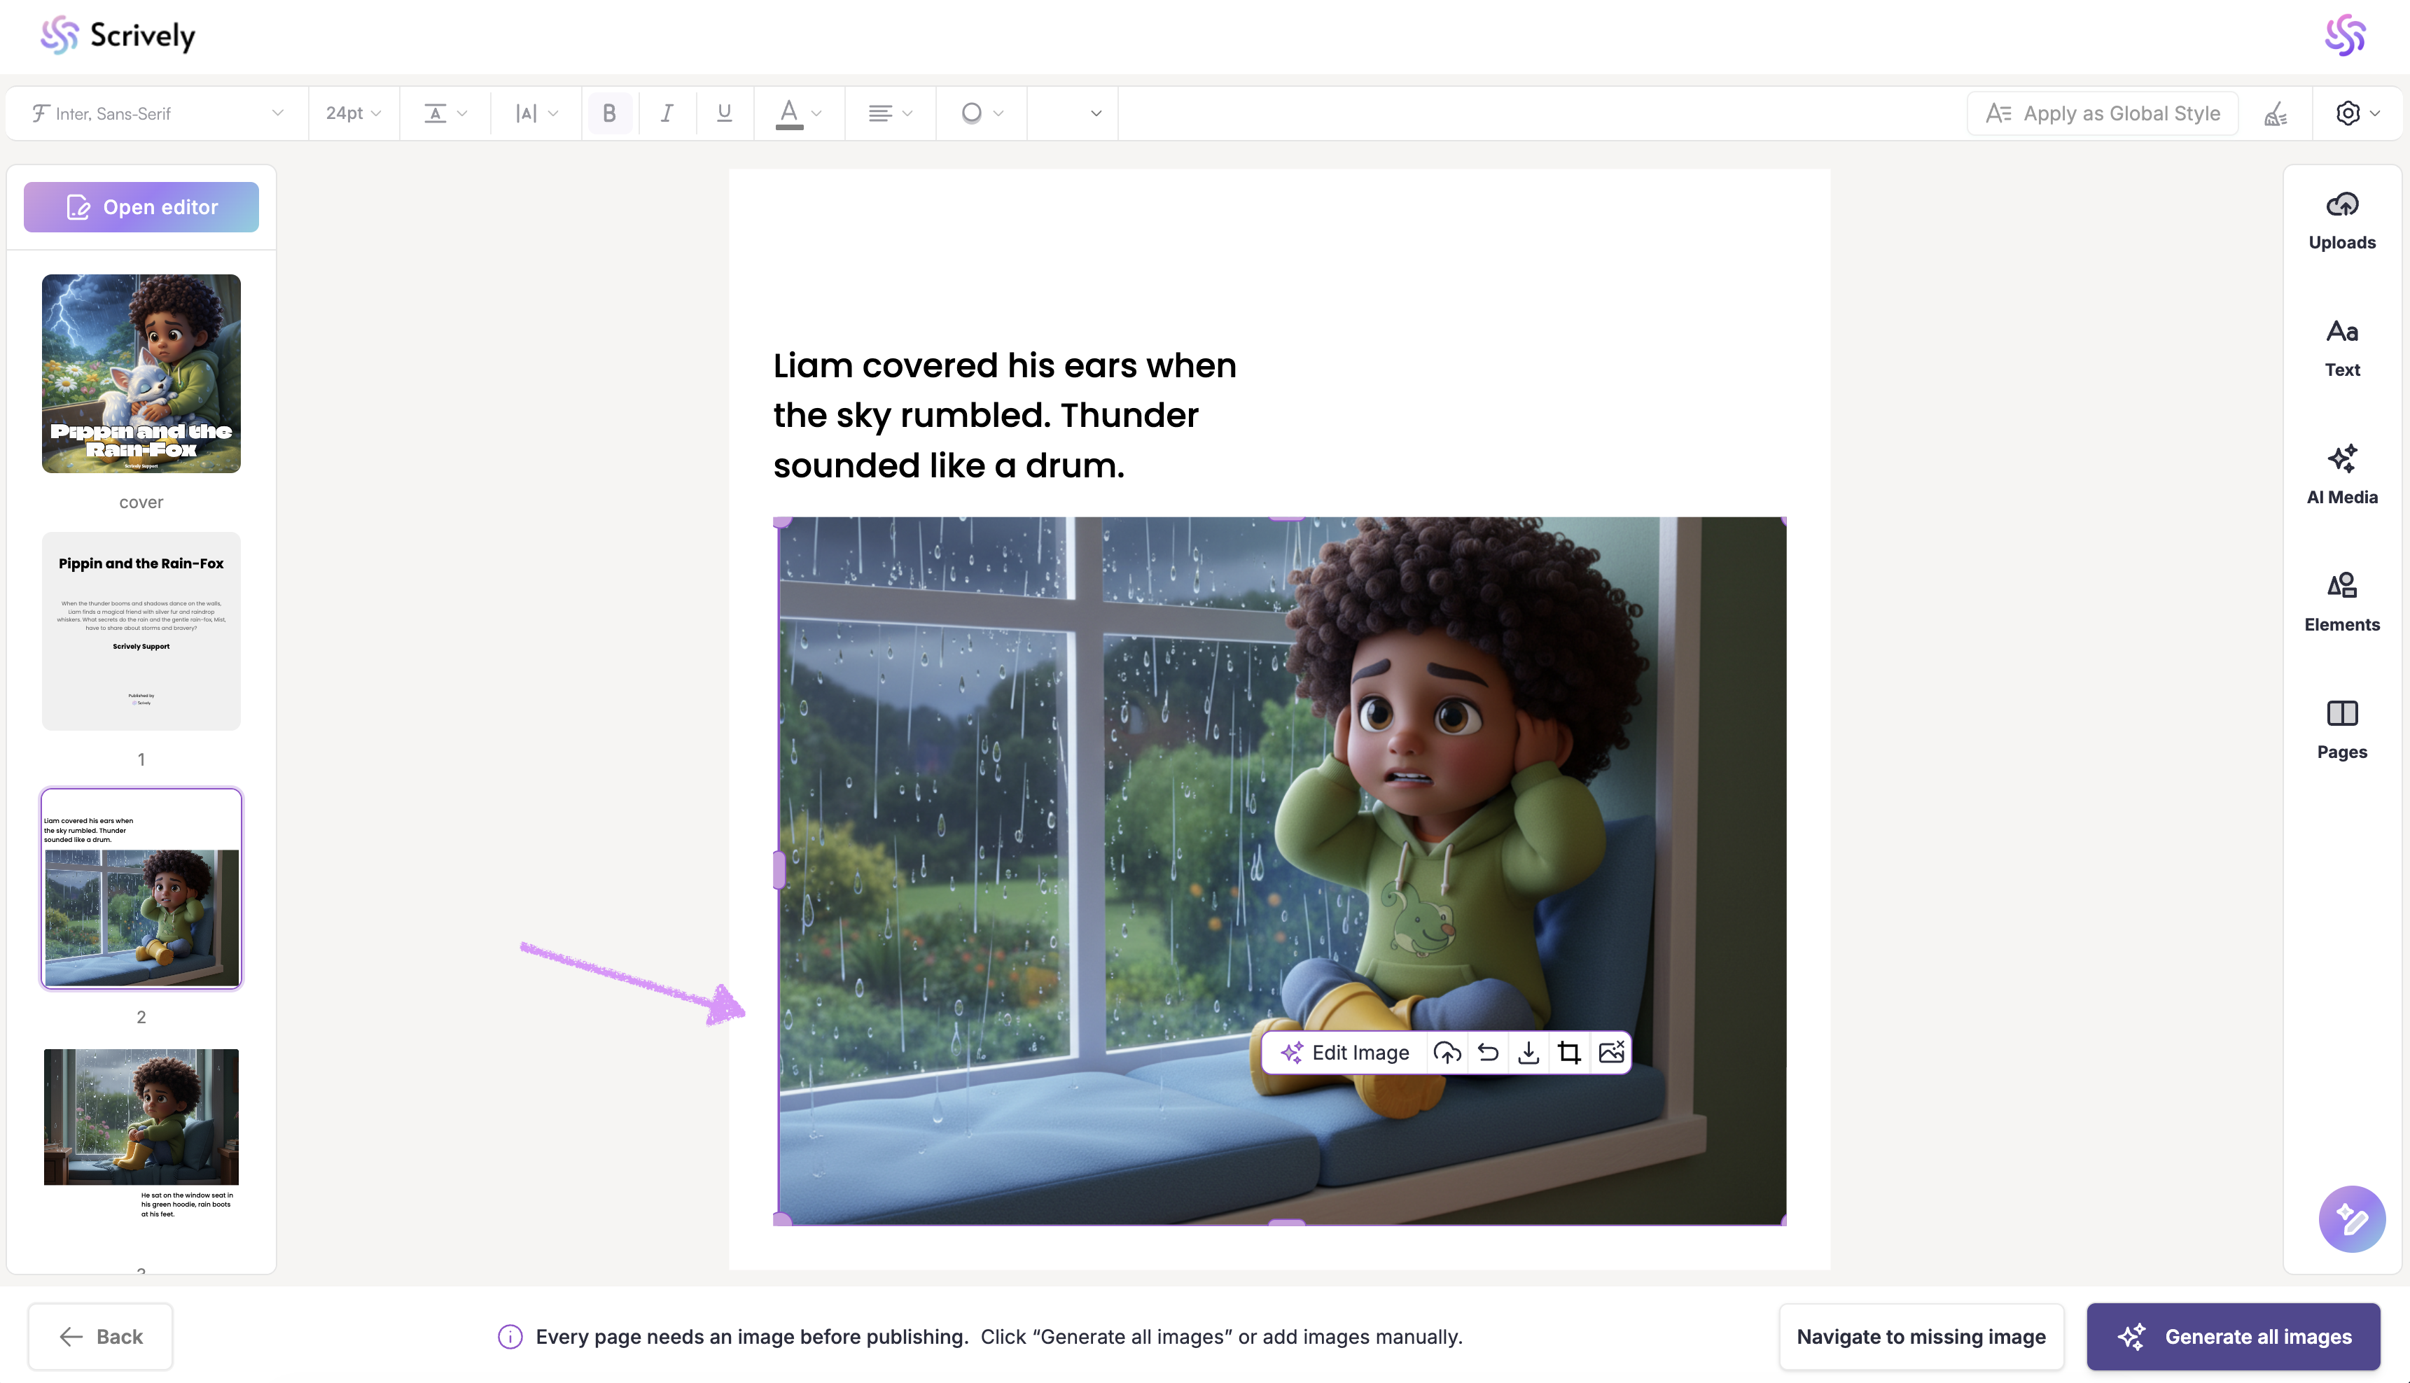Viewport: 2410px width, 1383px height.
Task: Toggle bold formatting
Action: coord(609,113)
